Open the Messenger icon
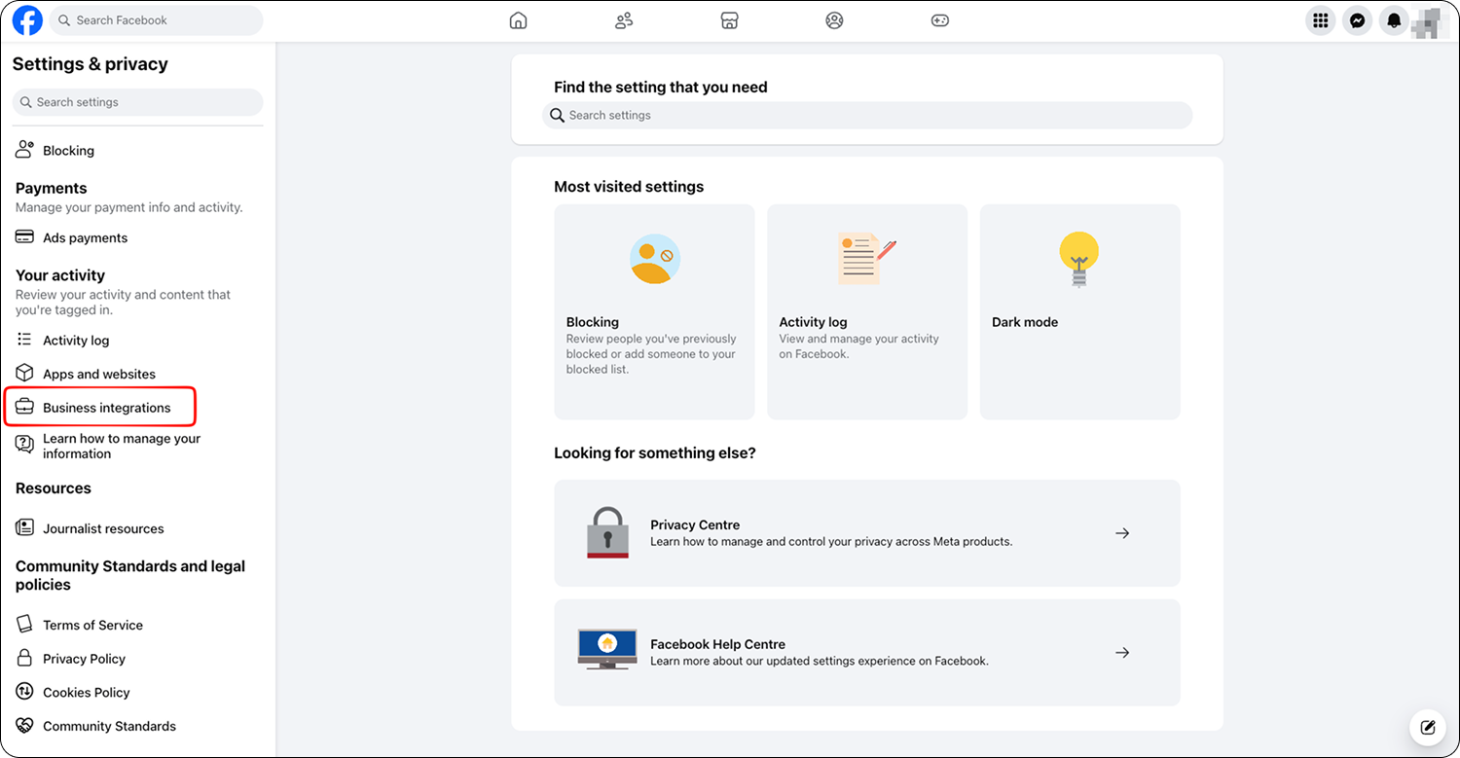 (x=1358, y=20)
